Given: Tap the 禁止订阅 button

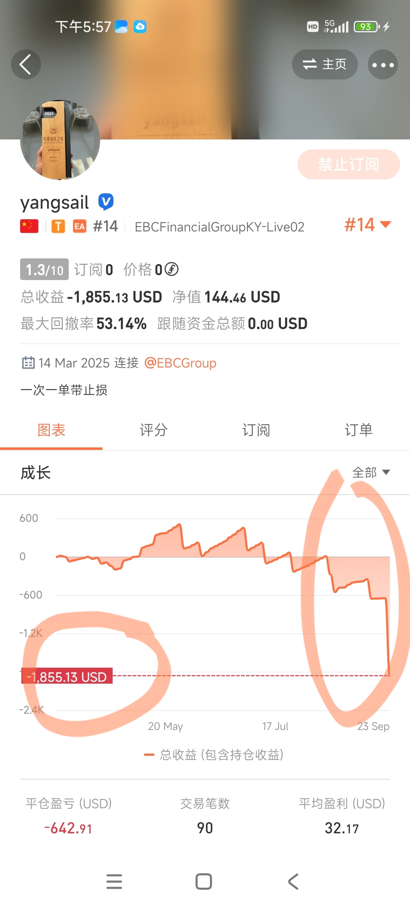Looking at the screenshot, I should [x=348, y=165].
